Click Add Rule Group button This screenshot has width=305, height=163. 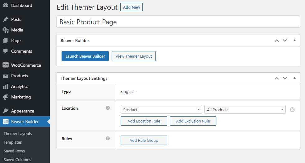coord(144,140)
